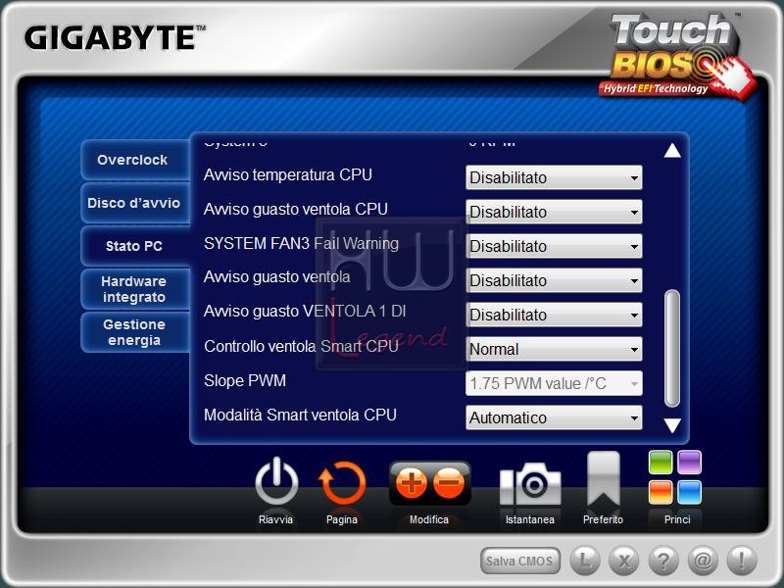Click the 'SYSTEM FAN3 Fail Warning' label
Image resolution: width=784 pixels, height=588 pixels.
(302, 243)
